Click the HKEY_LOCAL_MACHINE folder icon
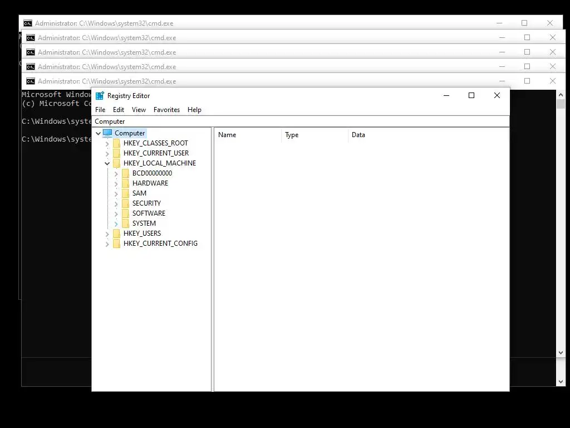 pos(116,163)
